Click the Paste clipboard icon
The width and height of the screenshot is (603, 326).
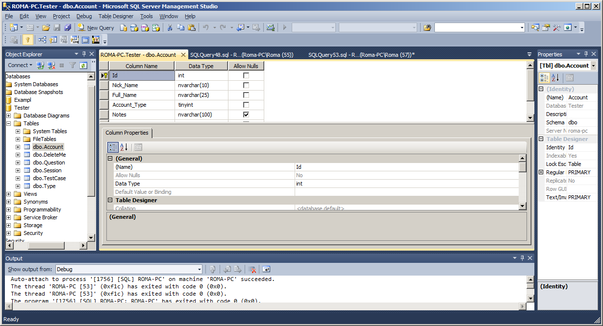pos(191,27)
